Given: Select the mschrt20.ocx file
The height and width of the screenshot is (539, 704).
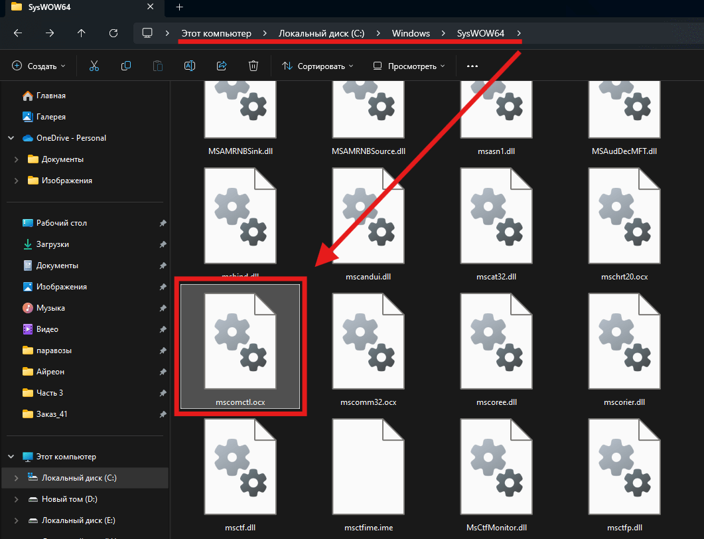Looking at the screenshot, I should (624, 224).
